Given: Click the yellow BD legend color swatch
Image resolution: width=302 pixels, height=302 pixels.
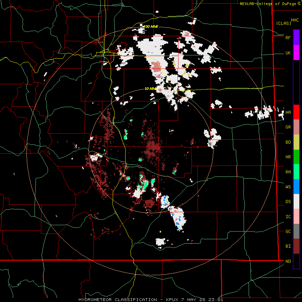Looking at the screenshot, I should pyautogui.click(x=296, y=142).
